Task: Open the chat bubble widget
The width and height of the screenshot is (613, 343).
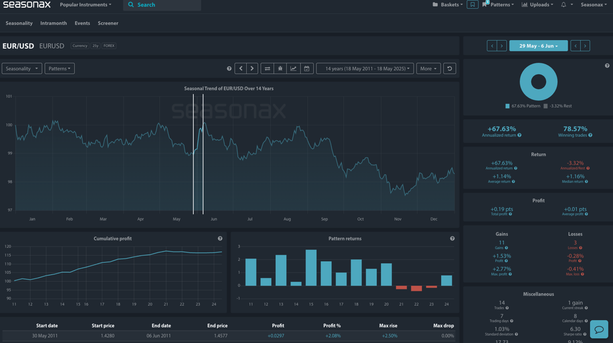Action: click(x=599, y=329)
